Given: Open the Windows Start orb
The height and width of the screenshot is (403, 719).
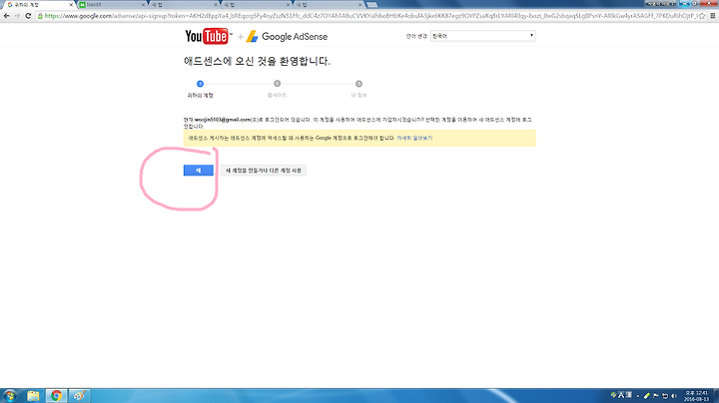Looking at the screenshot, I should pyautogui.click(x=10, y=396).
